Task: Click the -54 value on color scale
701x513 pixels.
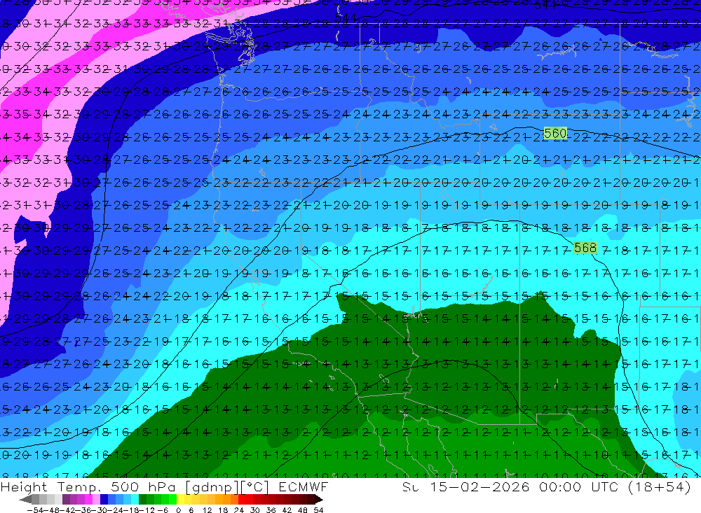Action: point(35,510)
